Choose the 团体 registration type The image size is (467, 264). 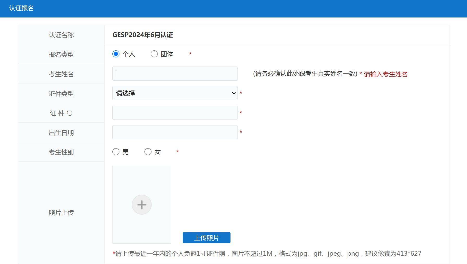(x=154, y=54)
